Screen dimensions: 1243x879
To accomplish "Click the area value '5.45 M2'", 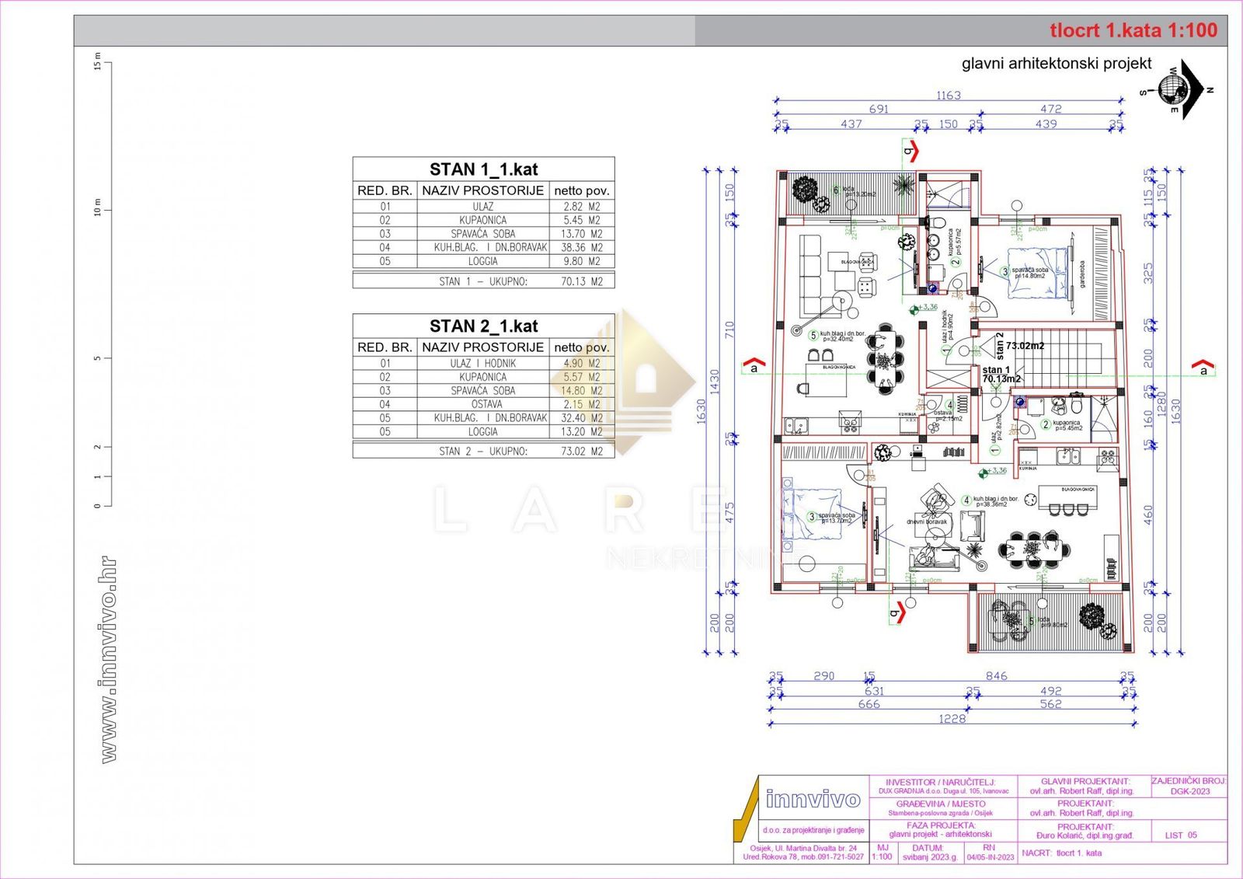I will (582, 221).
